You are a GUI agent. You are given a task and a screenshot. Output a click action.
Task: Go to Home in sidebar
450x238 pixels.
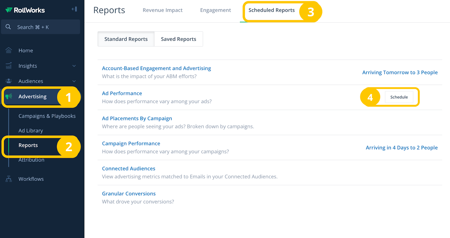[26, 50]
